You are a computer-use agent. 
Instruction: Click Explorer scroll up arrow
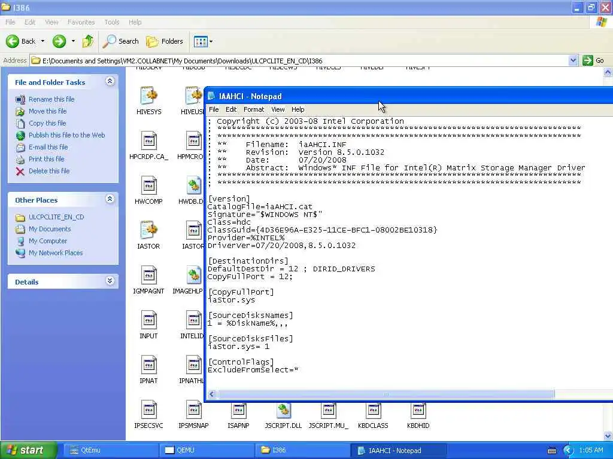coord(608,72)
